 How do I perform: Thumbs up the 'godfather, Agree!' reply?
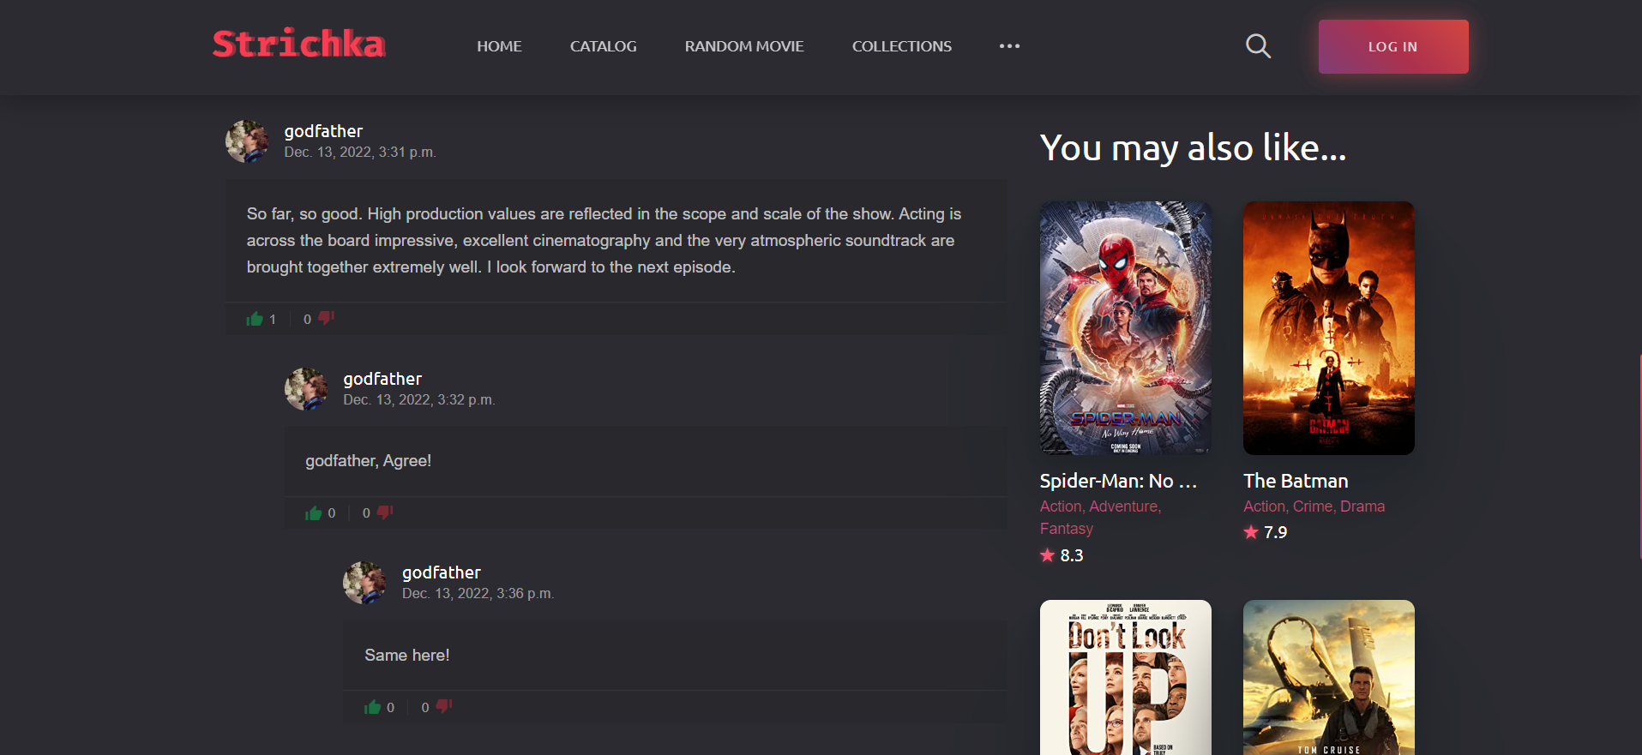click(314, 512)
